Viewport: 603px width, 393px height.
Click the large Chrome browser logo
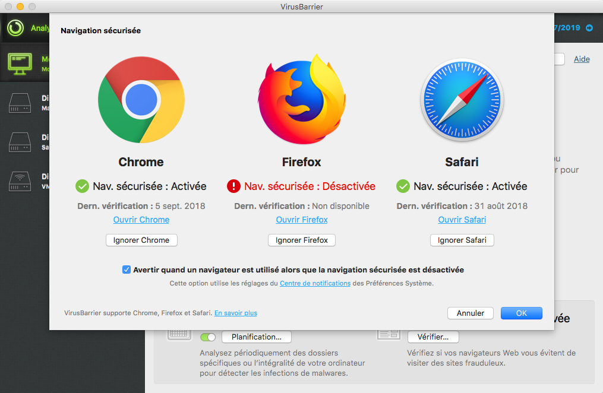(x=141, y=100)
